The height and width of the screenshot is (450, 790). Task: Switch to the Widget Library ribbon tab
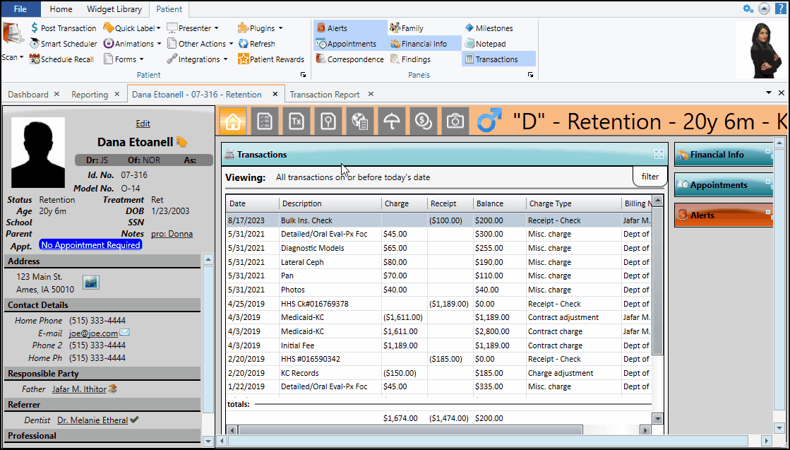114,9
